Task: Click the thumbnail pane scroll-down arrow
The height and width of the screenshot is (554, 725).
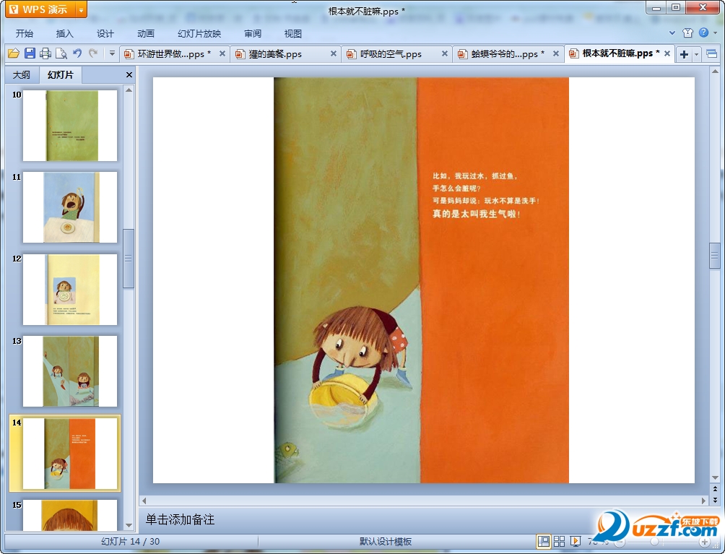Action: click(x=129, y=525)
